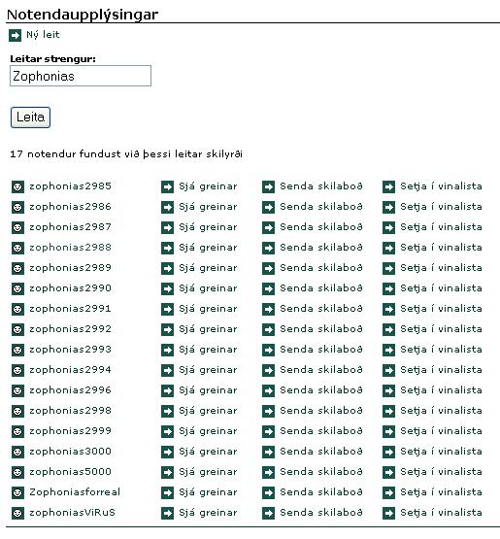Open Sjá greinar for zophoniasViRuS

coord(208,513)
